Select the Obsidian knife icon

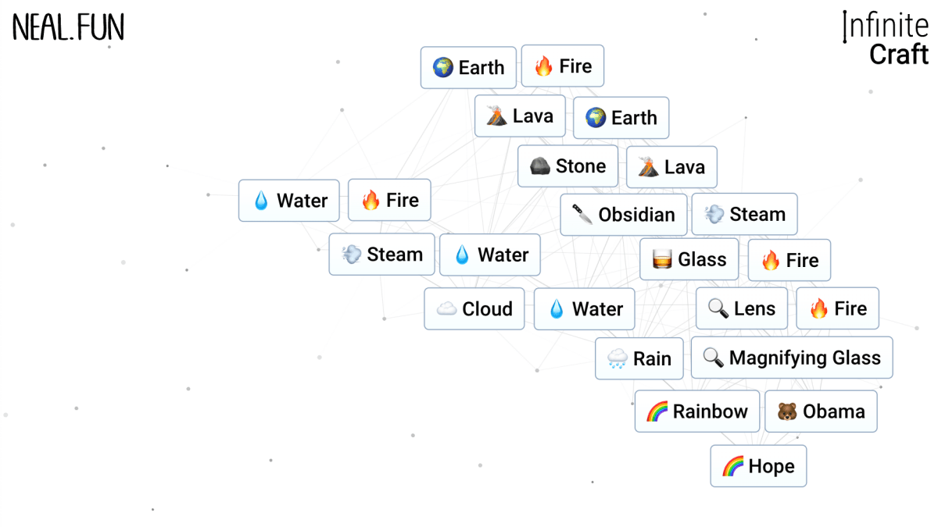pyautogui.click(x=582, y=215)
